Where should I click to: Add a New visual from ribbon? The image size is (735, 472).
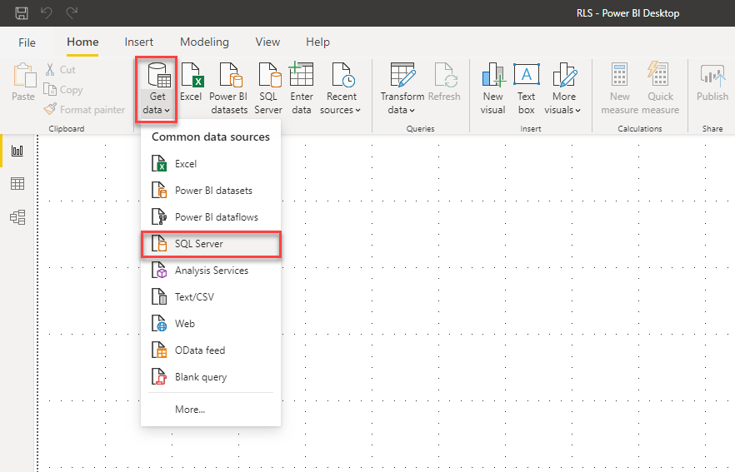492,86
